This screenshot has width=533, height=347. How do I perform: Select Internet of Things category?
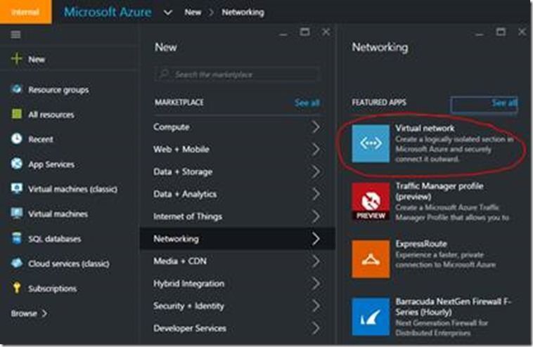point(238,216)
